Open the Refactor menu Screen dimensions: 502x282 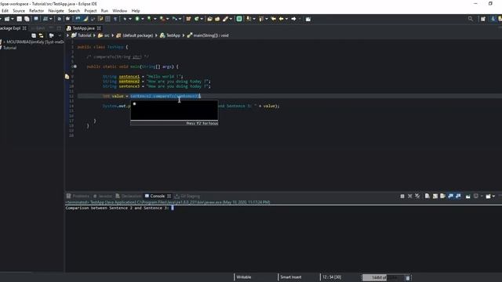37,10
